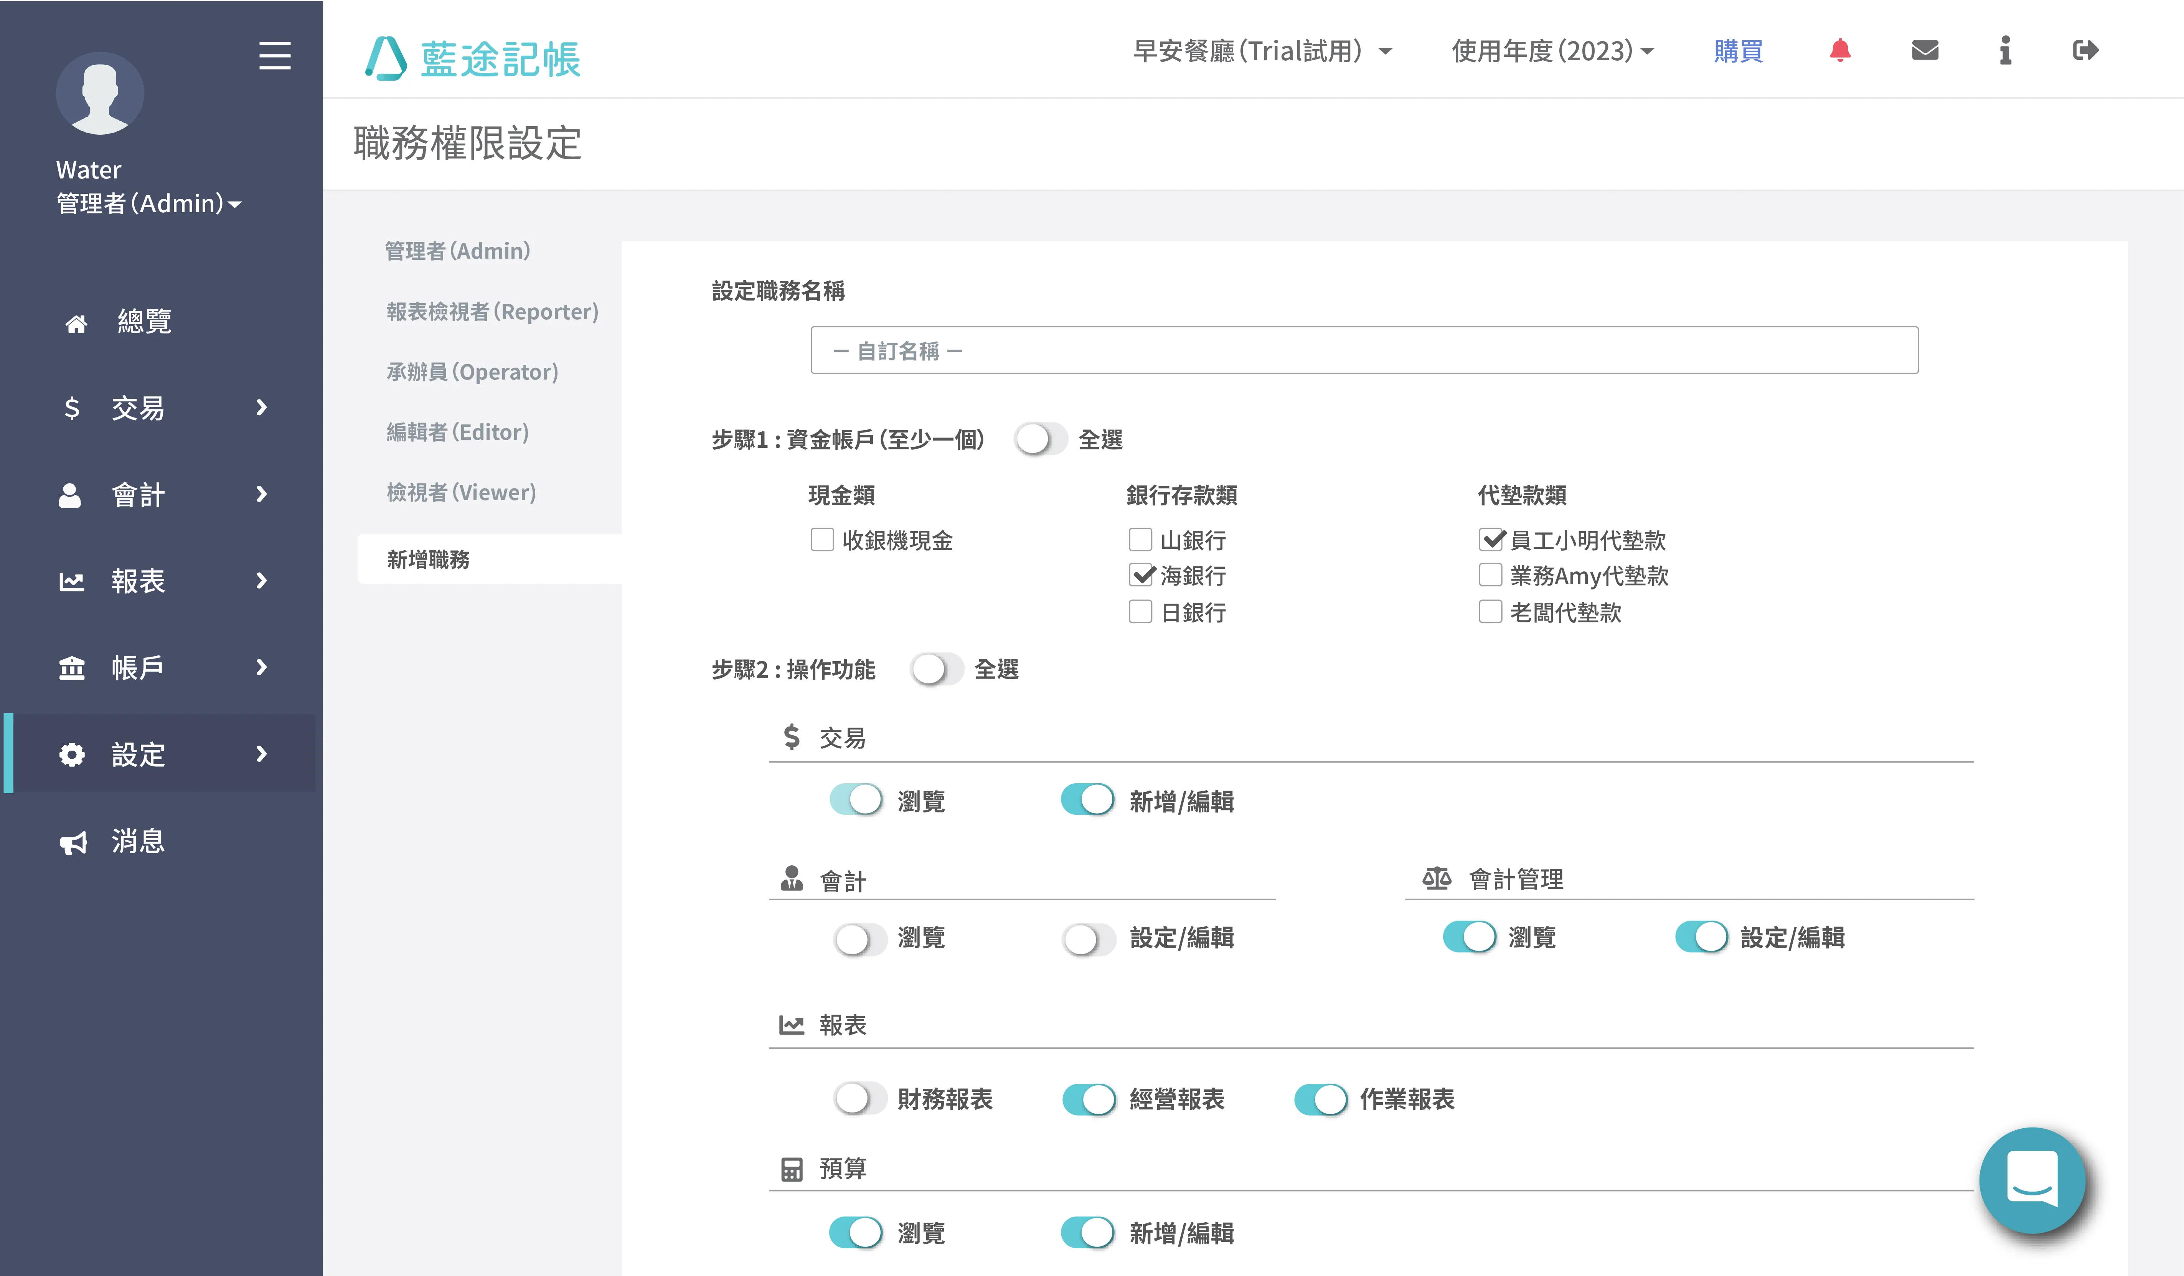Click the hamburger menu icon in sidebar
The width and height of the screenshot is (2184, 1276).
click(275, 56)
